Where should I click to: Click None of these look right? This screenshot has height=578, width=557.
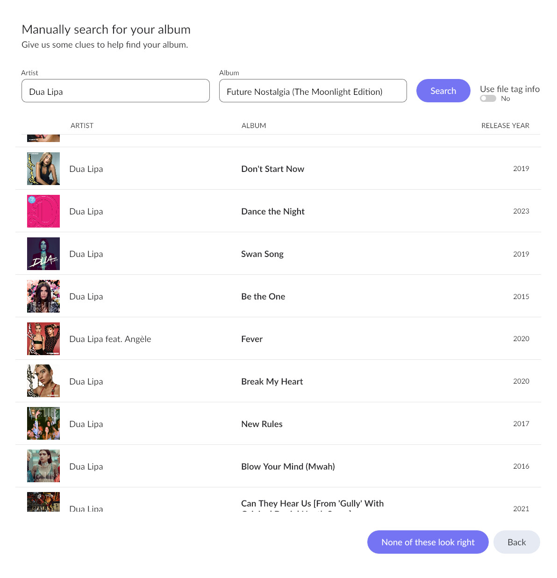(x=428, y=542)
